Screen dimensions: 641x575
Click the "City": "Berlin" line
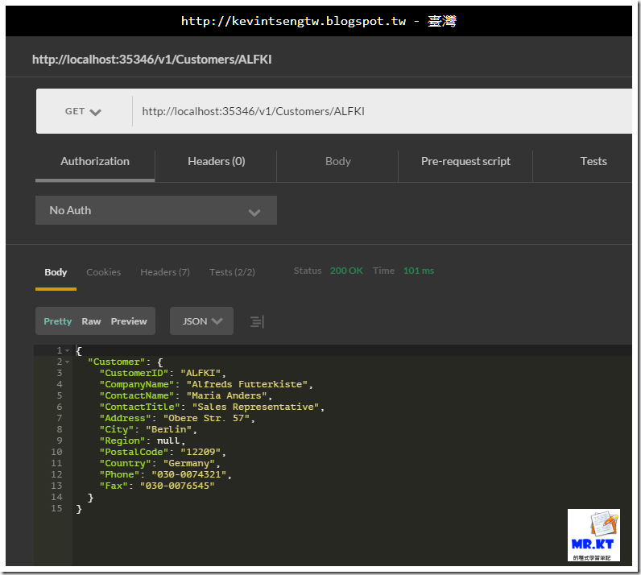[148, 429]
